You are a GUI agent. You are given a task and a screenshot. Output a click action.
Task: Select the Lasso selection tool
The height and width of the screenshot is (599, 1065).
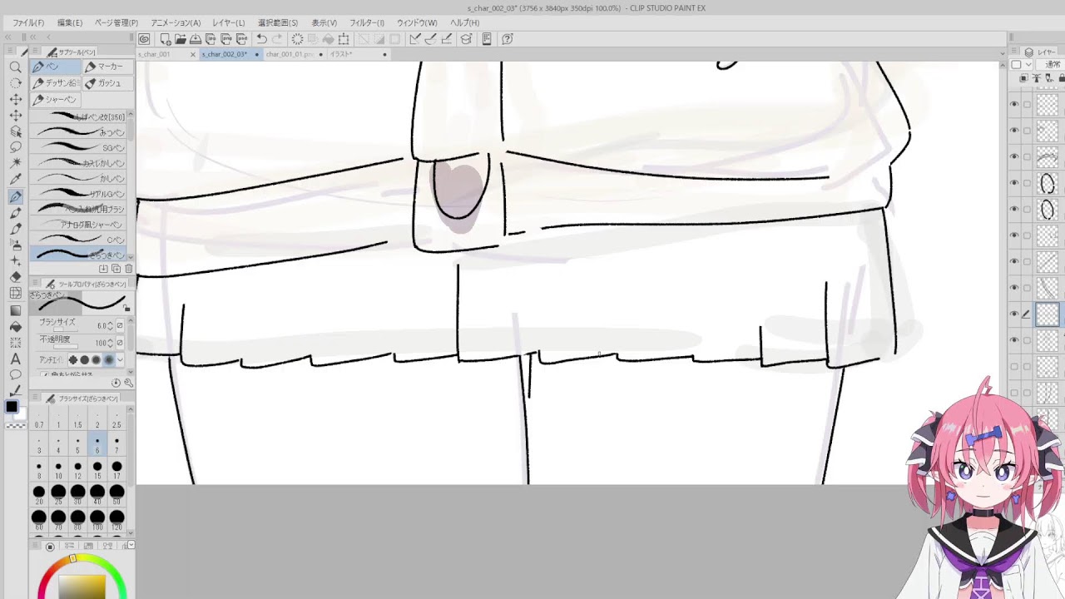15,148
